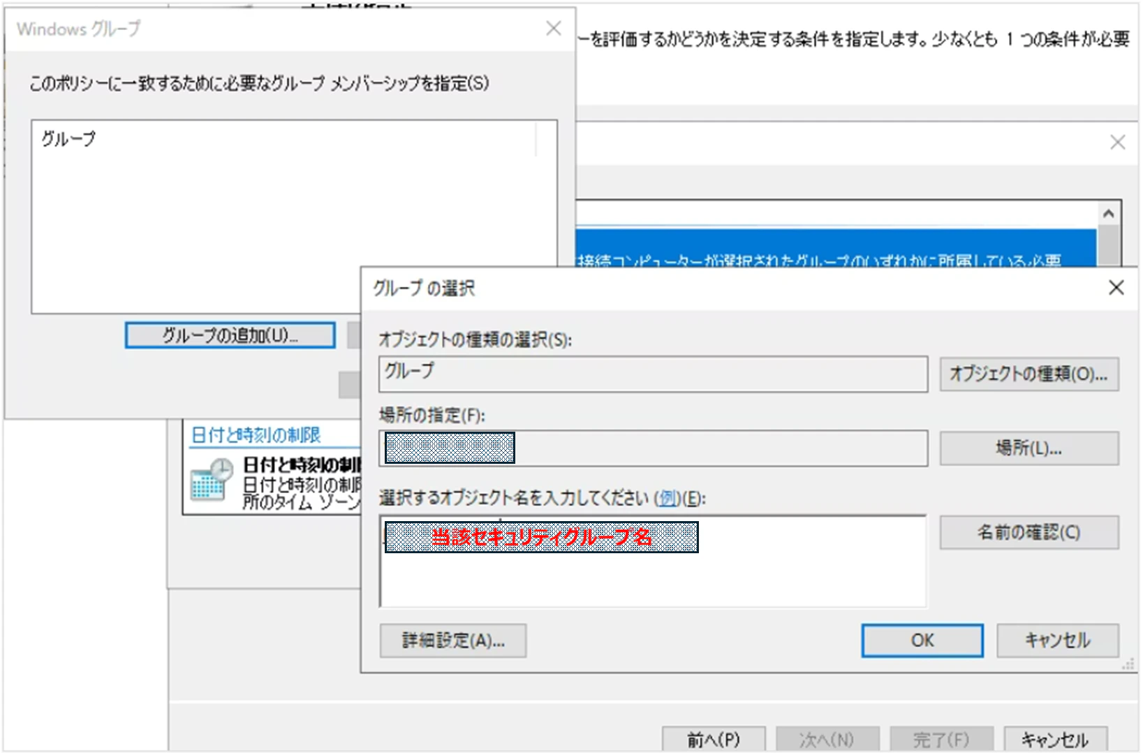The height and width of the screenshot is (753, 1143).
Task: Select the highlighted blue condition row
Action: tap(836, 248)
